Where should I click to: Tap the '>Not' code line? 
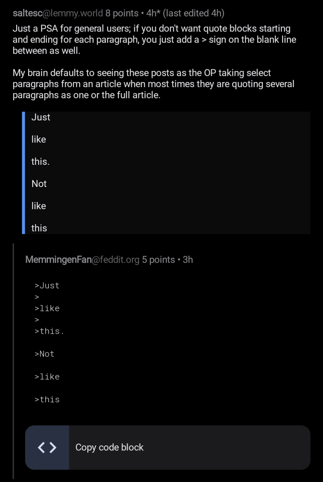[x=44, y=354]
